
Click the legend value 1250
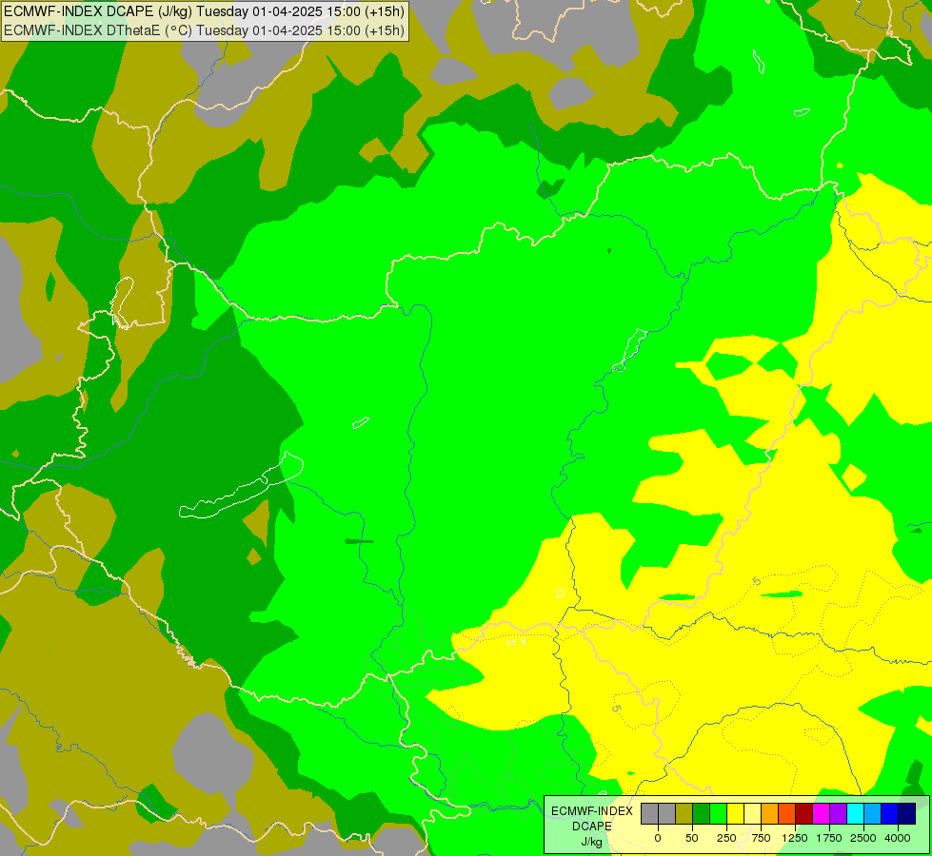795,838
